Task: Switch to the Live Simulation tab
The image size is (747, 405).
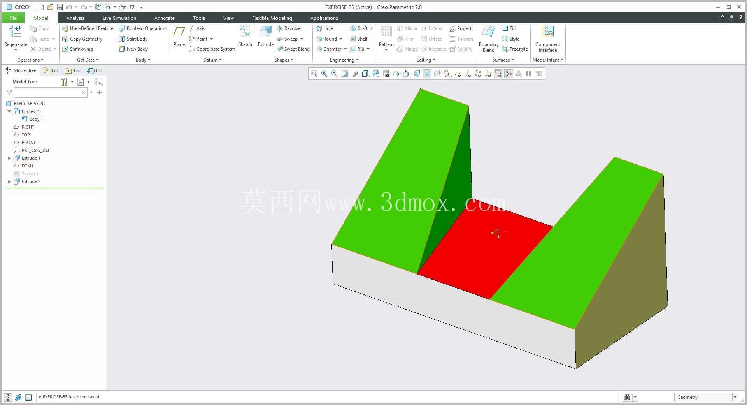Action: click(119, 18)
